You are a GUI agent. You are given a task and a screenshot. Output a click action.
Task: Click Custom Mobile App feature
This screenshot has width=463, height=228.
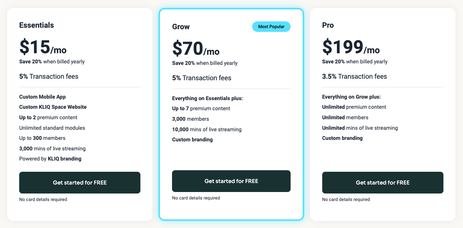(x=43, y=97)
